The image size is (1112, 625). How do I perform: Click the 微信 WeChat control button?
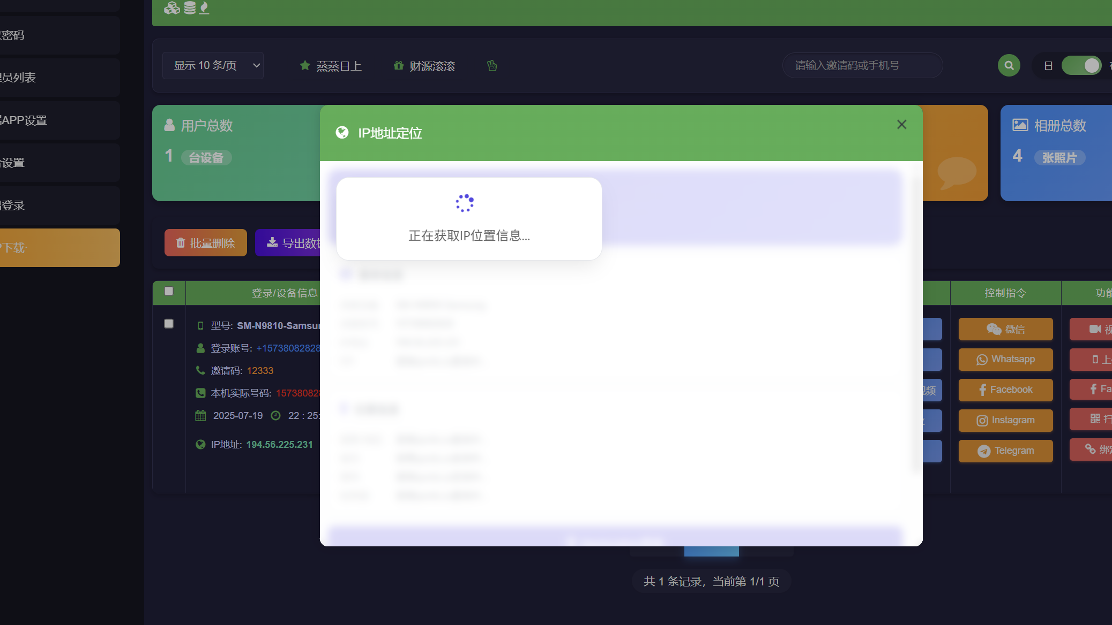1005,329
